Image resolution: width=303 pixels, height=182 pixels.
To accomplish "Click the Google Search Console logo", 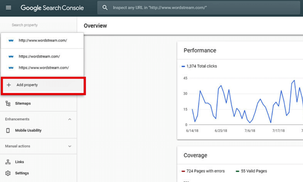I will tap(52, 8).
